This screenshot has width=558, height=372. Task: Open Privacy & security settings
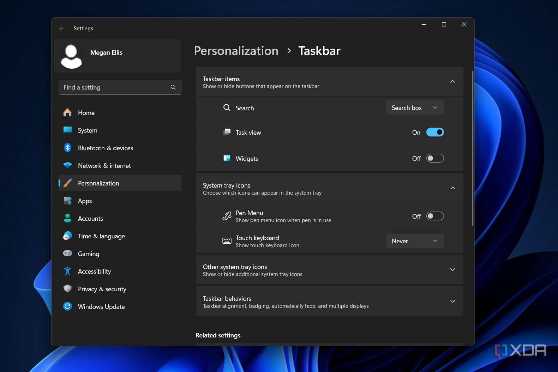point(120,289)
